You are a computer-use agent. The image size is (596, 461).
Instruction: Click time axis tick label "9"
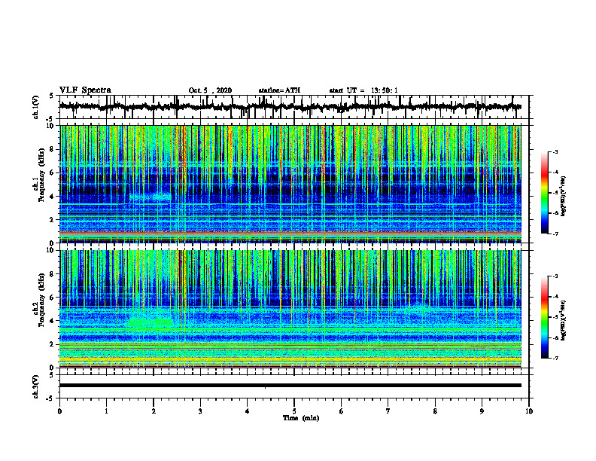tap(482, 411)
